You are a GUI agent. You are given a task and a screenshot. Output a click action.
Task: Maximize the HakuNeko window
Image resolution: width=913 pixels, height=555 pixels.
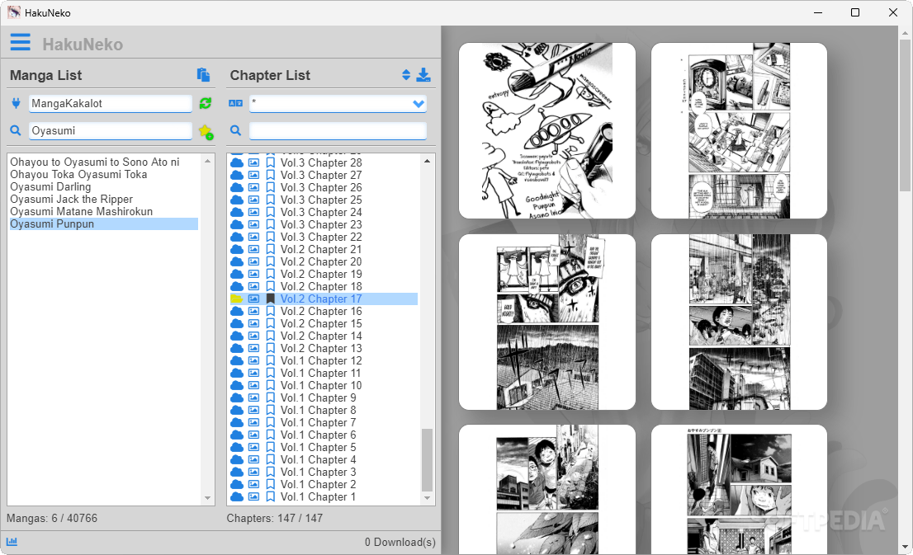854,12
